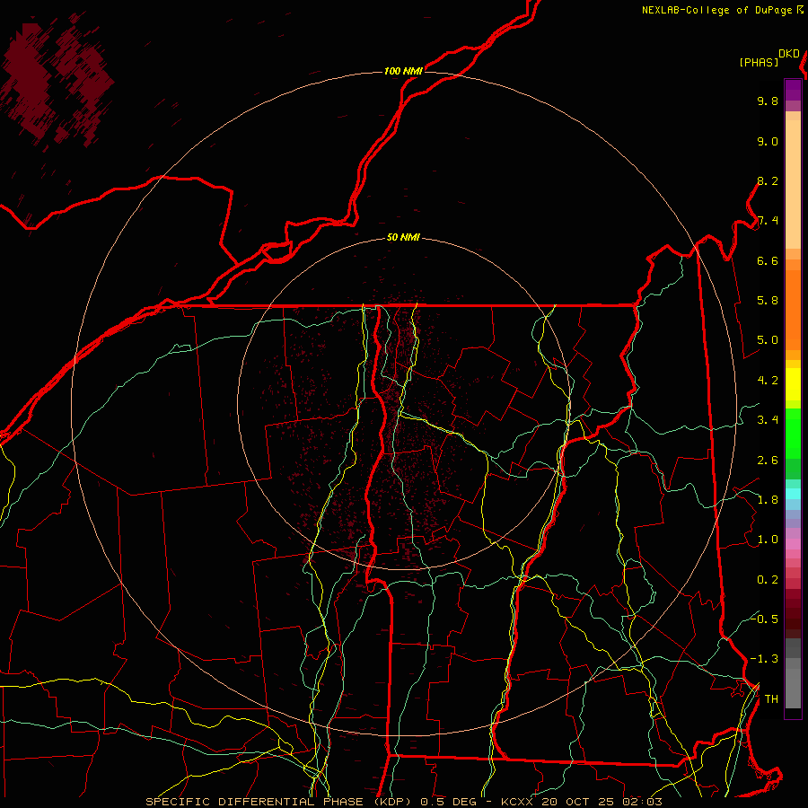
Task: Click the NEXLAB-College of DuPage credit text
Action: pos(716,10)
